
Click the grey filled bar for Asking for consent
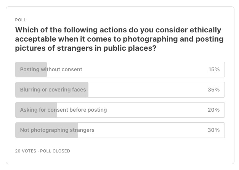pyautogui.click(x=36, y=110)
